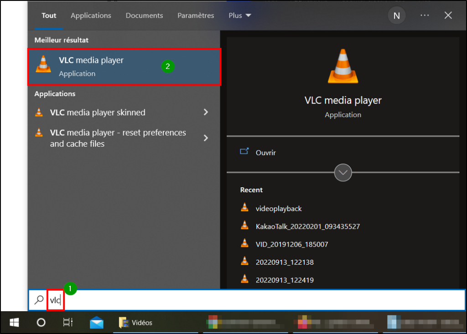467x334 pixels.
Task: Open the N user account avatar
Action: (x=396, y=15)
